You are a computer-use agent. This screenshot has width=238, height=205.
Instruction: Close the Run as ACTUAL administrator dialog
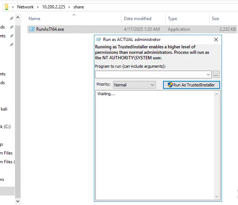pyautogui.click(x=216, y=40)
